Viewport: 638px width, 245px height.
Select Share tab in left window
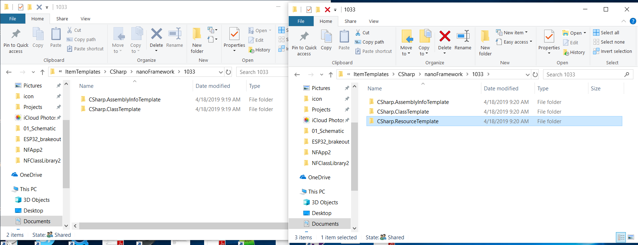62,19
